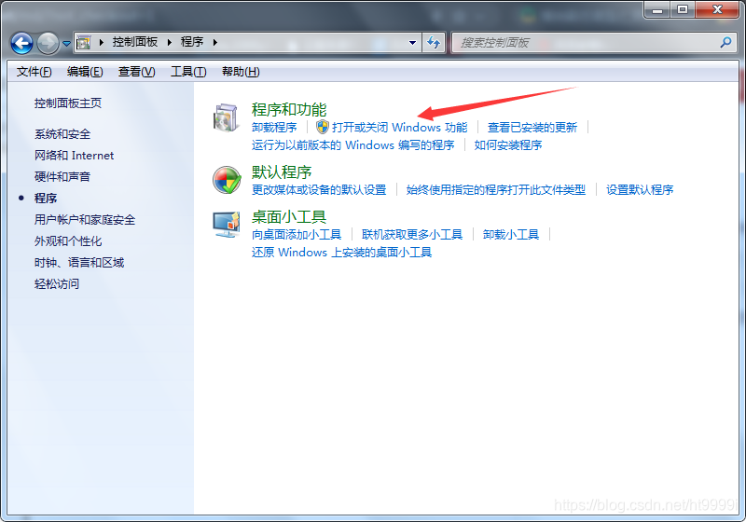Open 网络和 Internet category in sidebar

pyautogui.click(x=75, y=156)
